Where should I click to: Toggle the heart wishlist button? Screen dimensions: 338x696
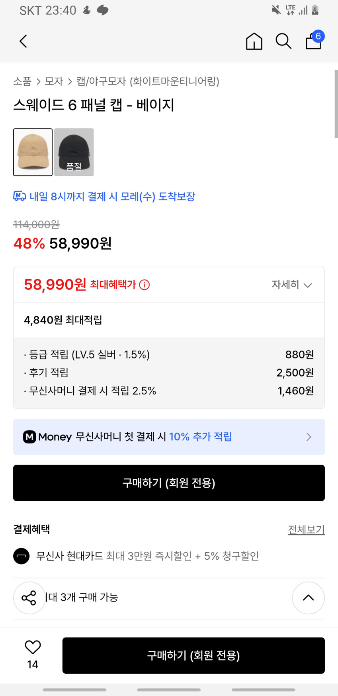(x=33, y=647)
